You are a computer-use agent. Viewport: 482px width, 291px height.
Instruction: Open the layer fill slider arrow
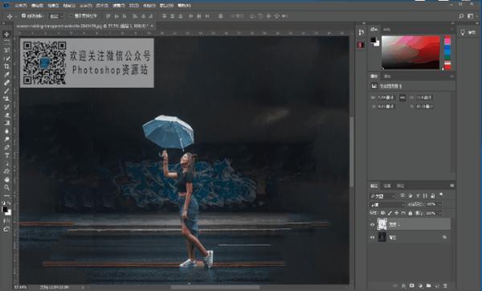[x=440, y=213]
